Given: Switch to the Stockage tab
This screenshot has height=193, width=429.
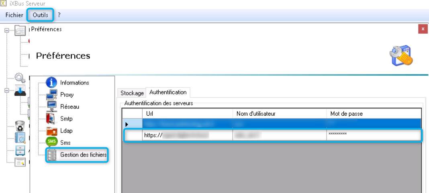Looking at the screenshot, I should (x=132, y=93).
